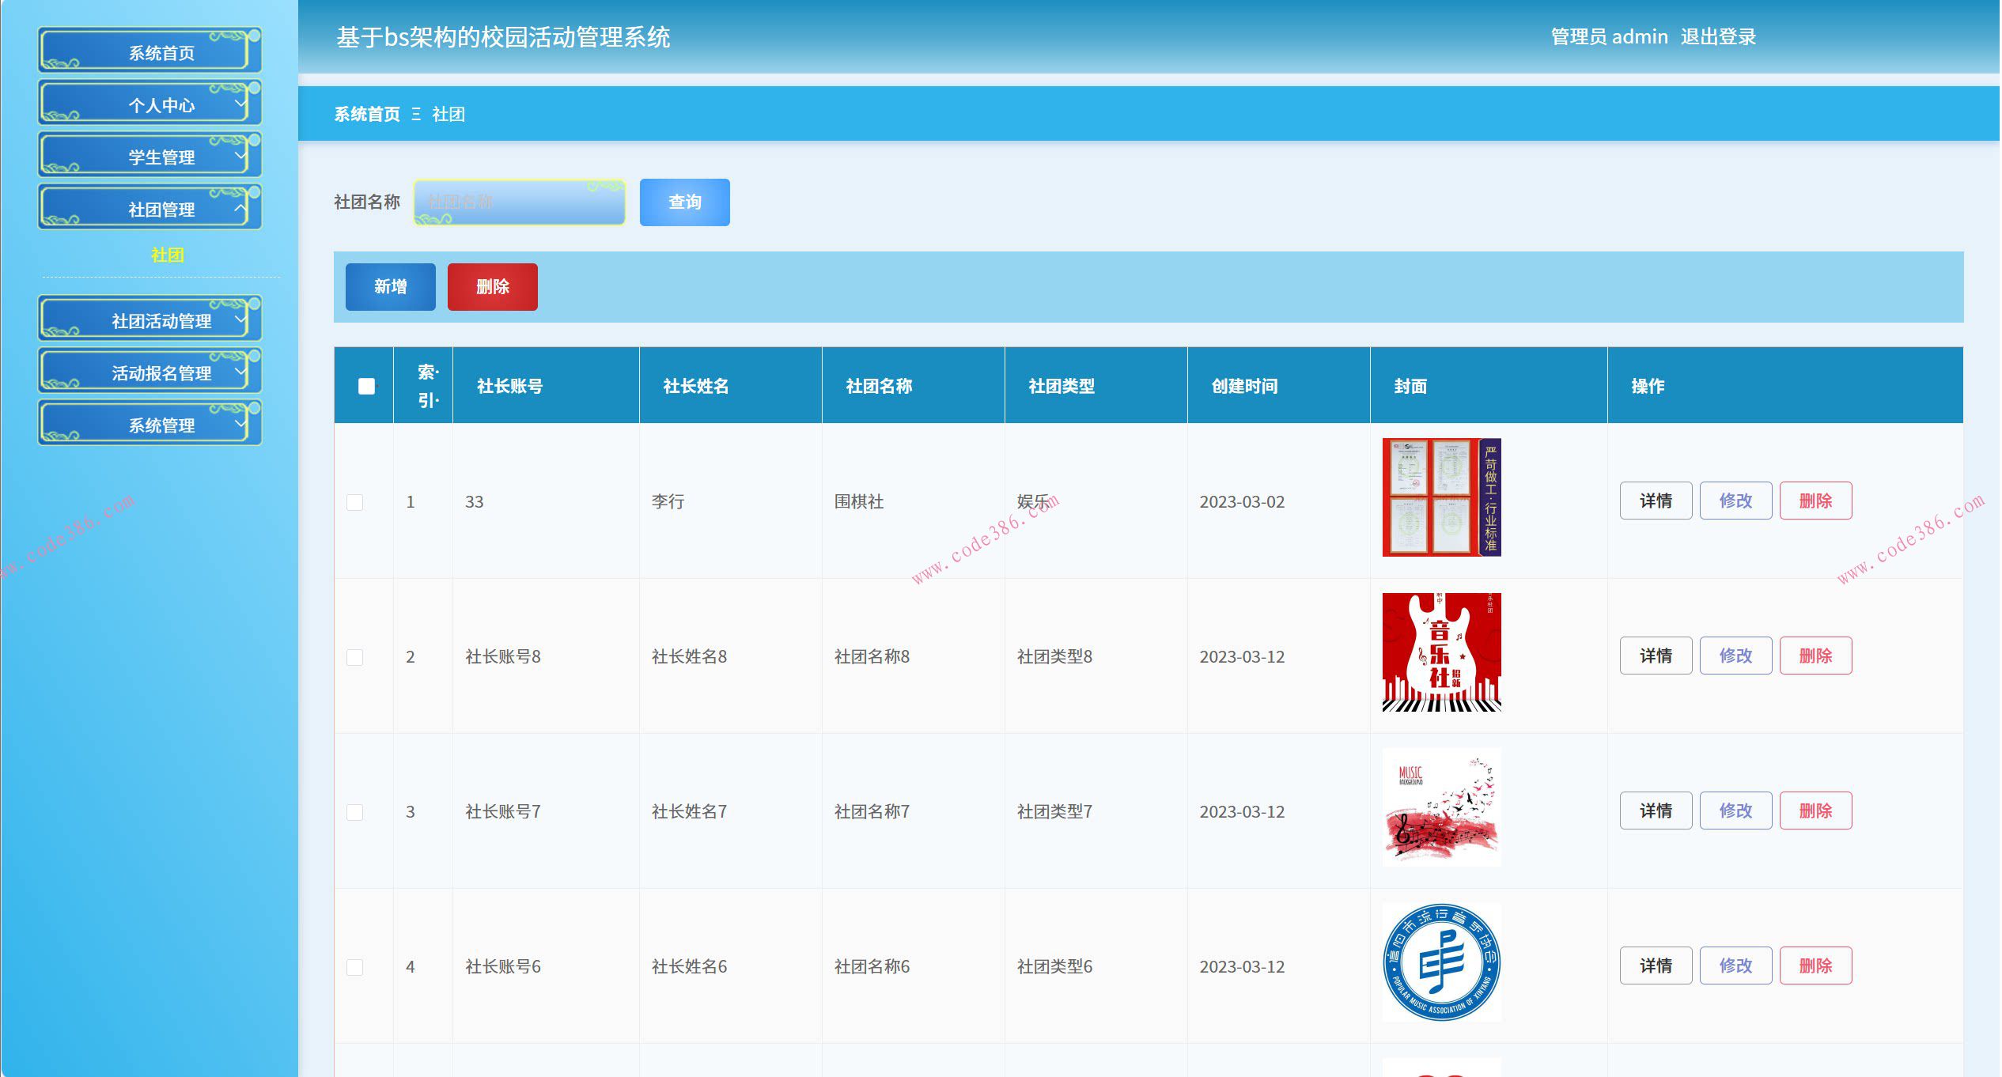Check the checkbox for the 围棋社 row

point(354,501)
